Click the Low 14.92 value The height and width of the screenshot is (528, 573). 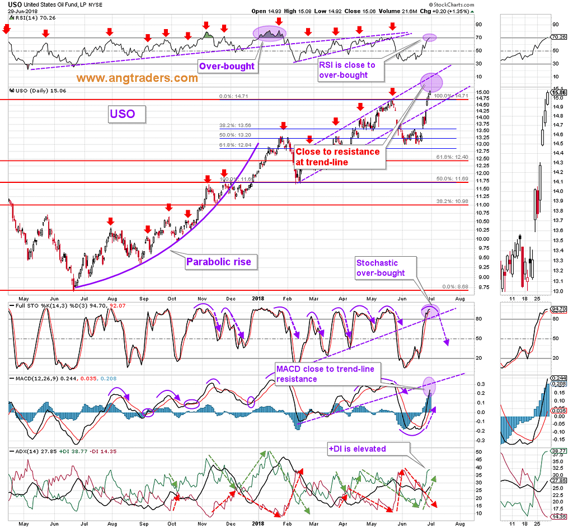point(328,11)
